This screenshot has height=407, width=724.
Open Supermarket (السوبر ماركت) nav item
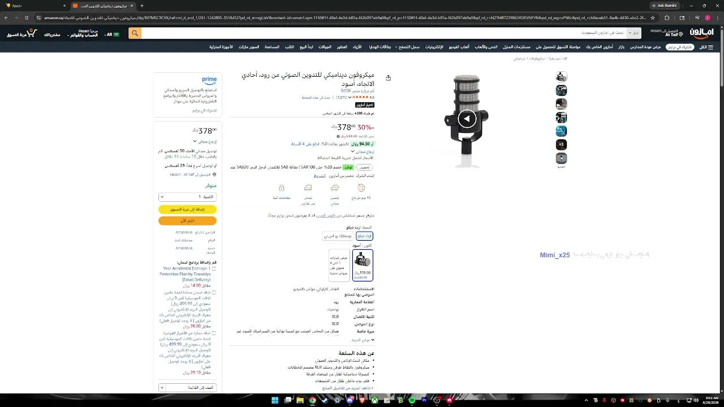tap(249, 47)
